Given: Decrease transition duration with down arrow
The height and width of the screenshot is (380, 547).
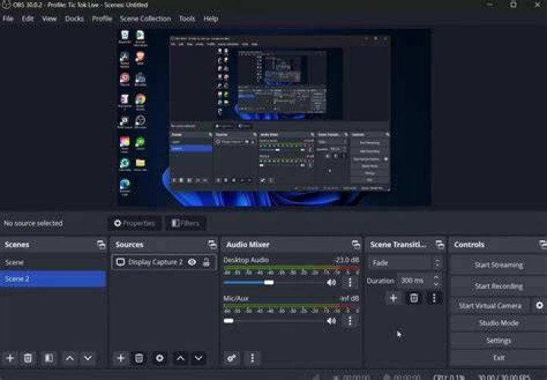Looking at the screenshot, I should click(x=436, y=283).
